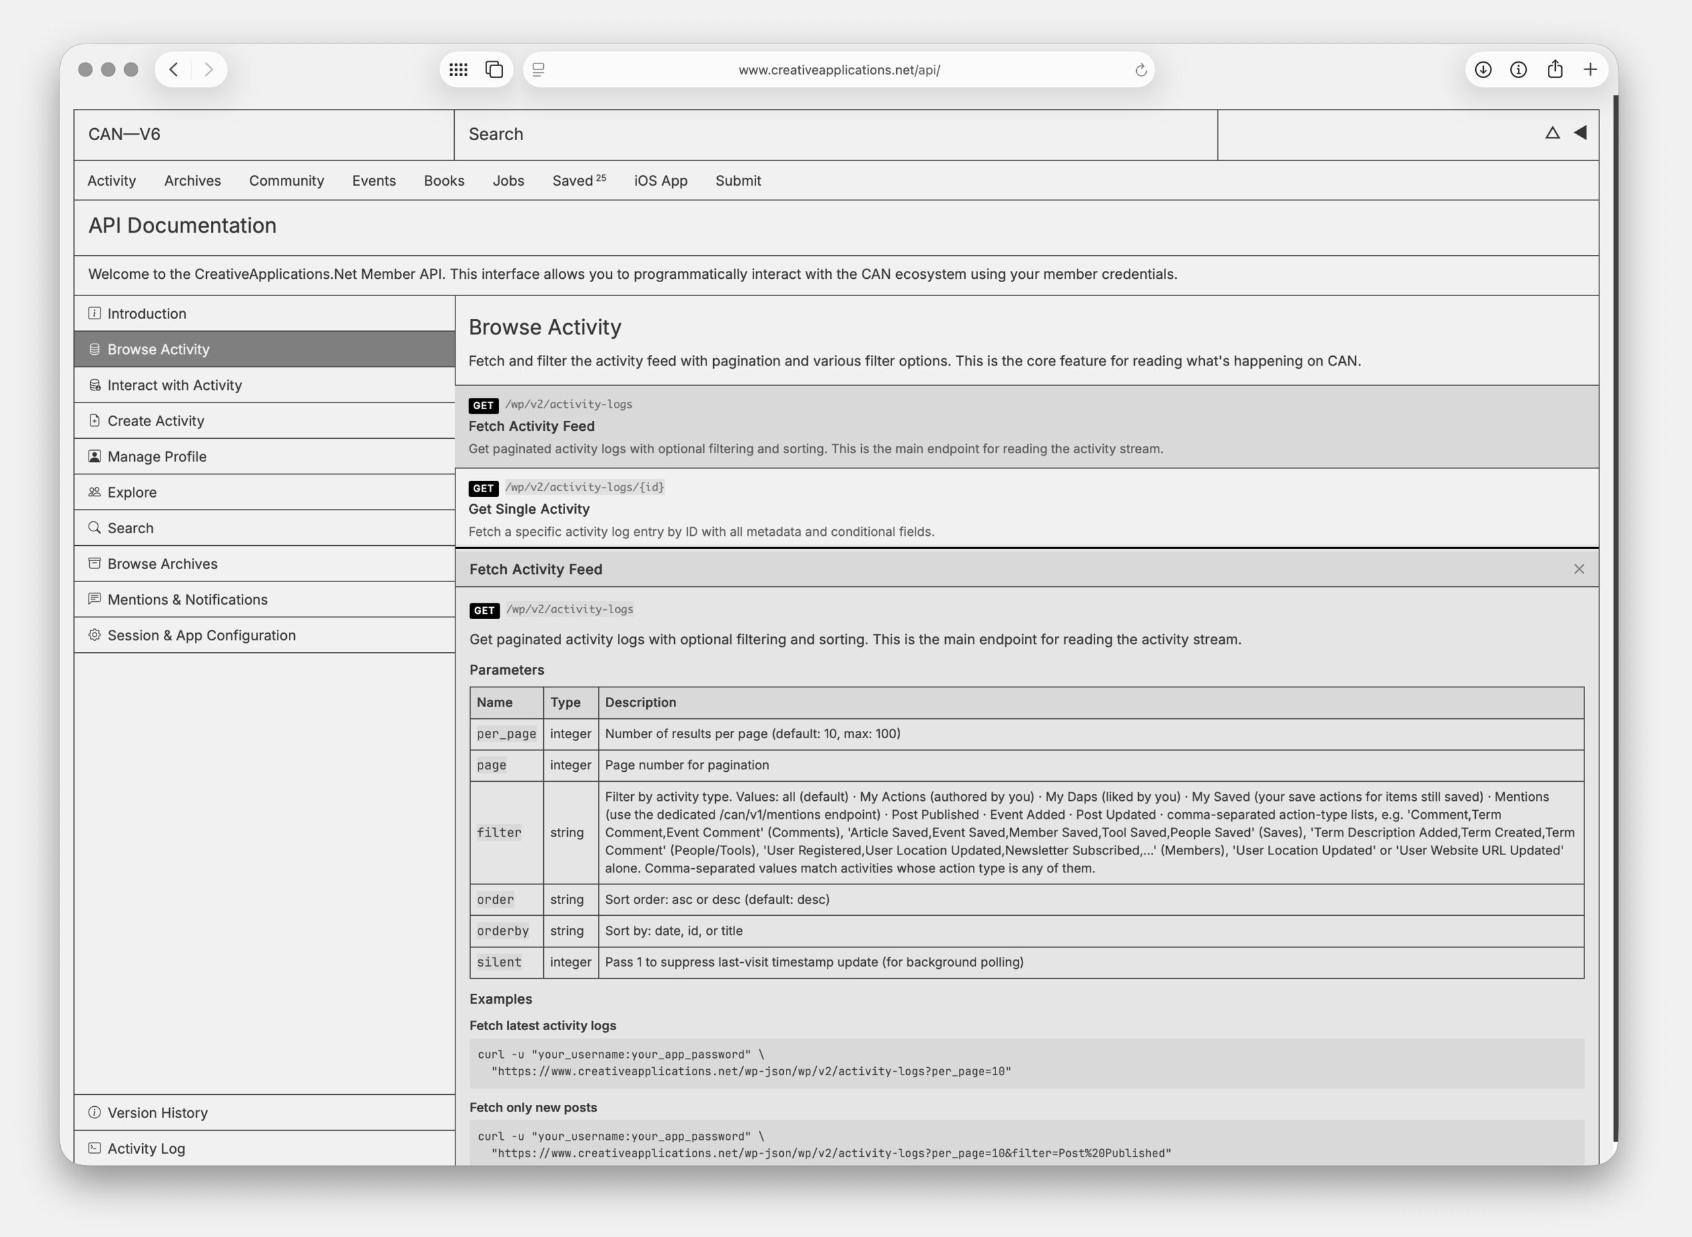Reload the page with refresh icon
The image size is (1692, 1237).
click(1141, 69)
